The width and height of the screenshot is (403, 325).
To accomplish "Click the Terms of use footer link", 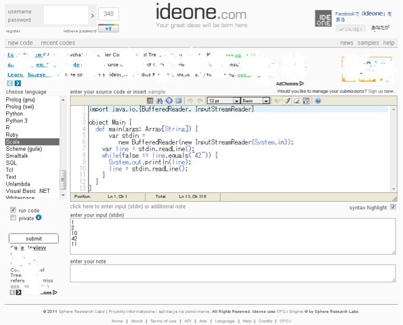I will tap(163, 321).
